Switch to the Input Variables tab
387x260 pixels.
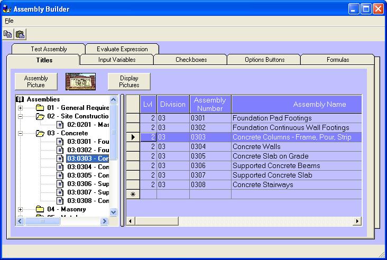click(117, 60)
